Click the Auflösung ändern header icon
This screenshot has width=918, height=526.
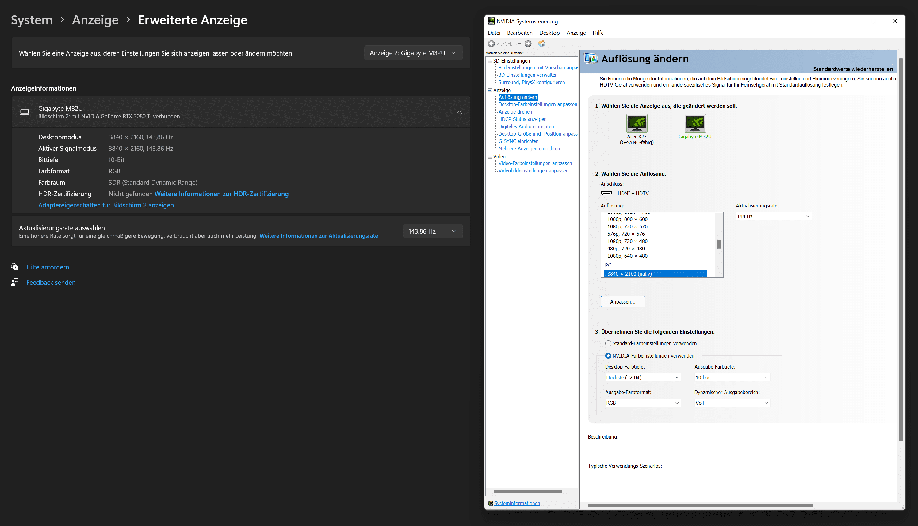591,59
